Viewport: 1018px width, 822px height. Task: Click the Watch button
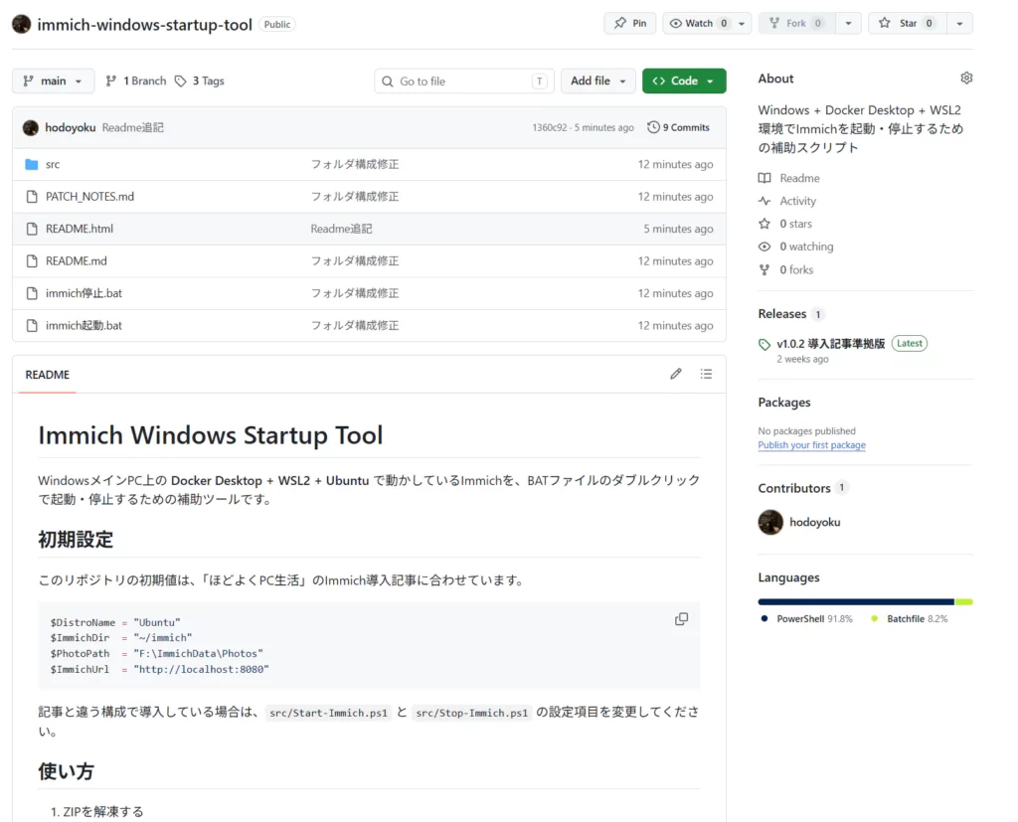click(x=699, y=24)
